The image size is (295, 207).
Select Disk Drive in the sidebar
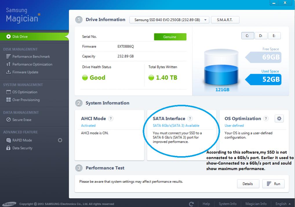point(20,37)
